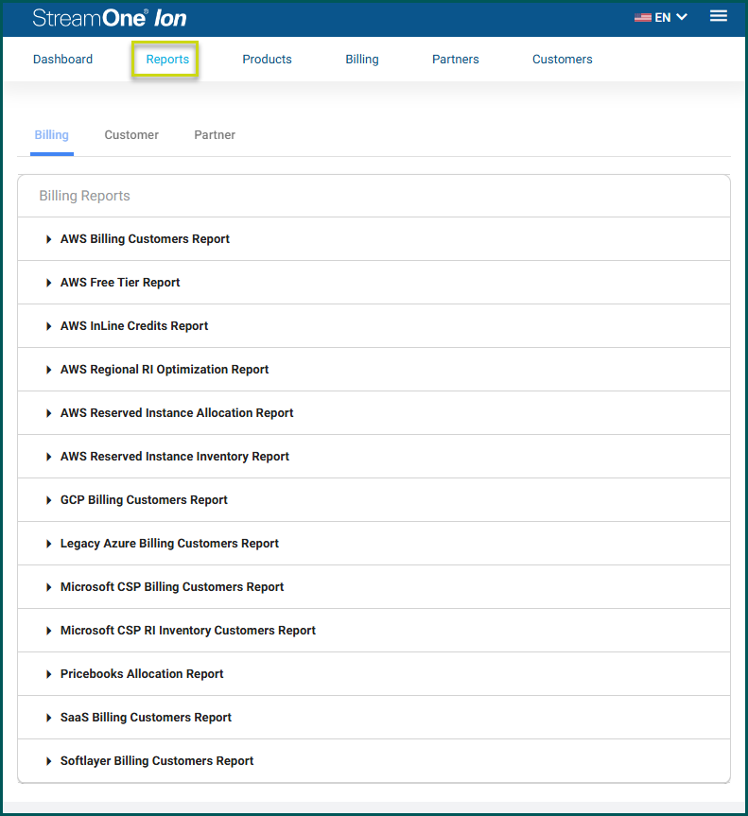
Task: Click the 'Billing Reports' panel heading
Action: point(85,196)
